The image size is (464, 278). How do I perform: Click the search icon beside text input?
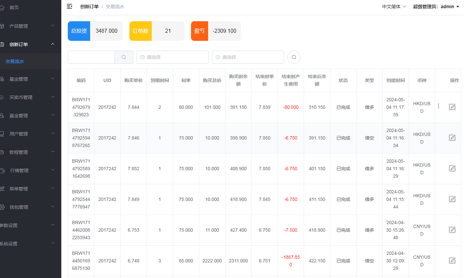click(124, 57)
